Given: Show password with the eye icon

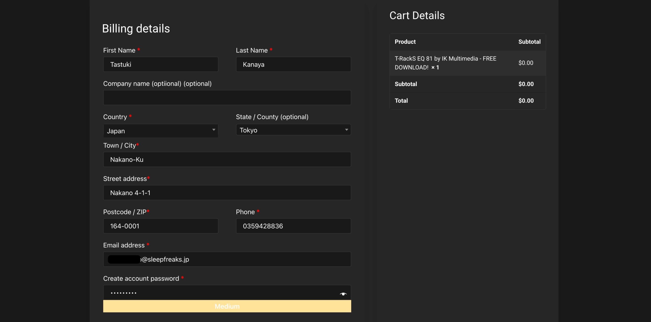Looking at the screenshot, I should point(343,294).
